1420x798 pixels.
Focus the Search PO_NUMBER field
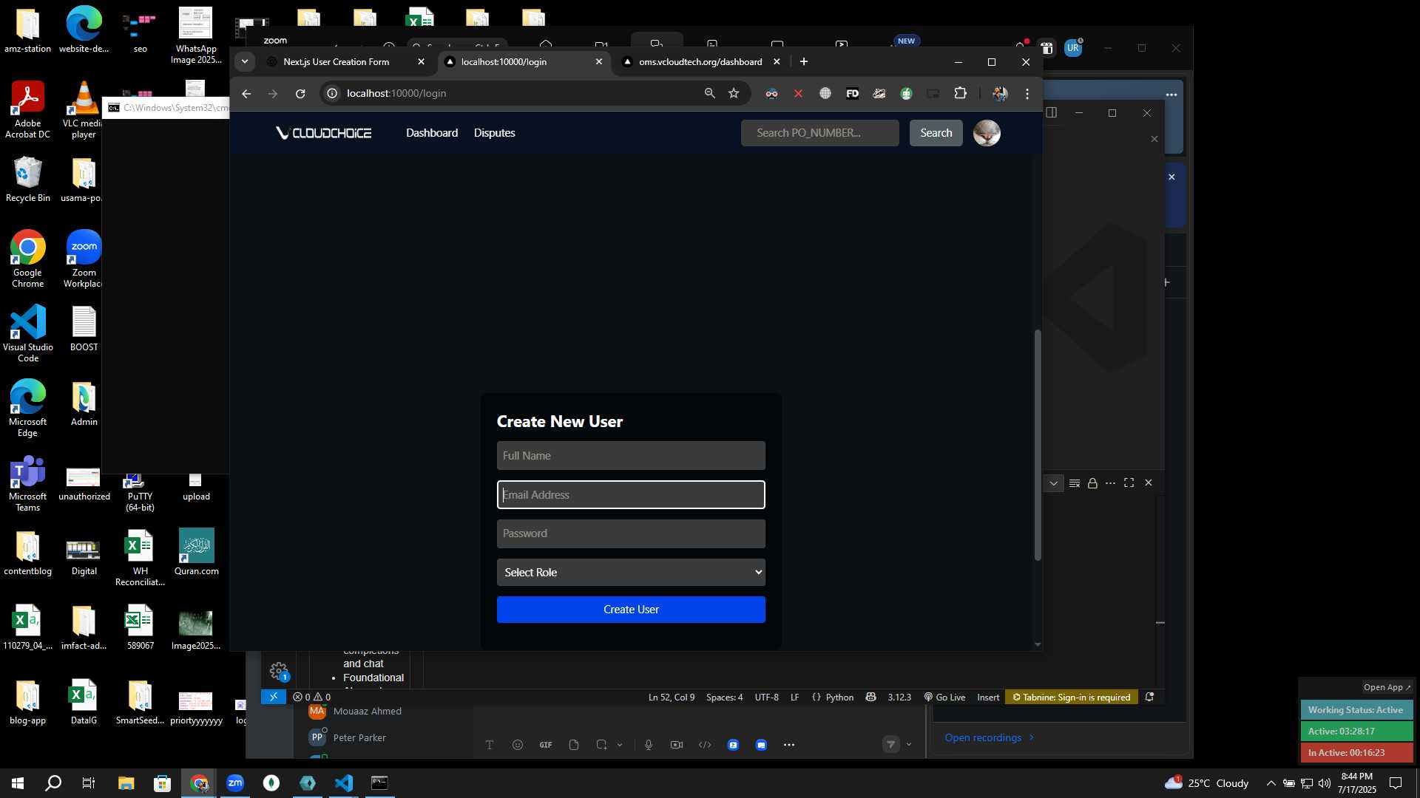click(x=820, y=133)
